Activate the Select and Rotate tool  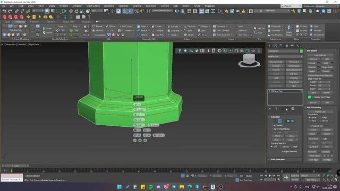click(x=76, y=11)
